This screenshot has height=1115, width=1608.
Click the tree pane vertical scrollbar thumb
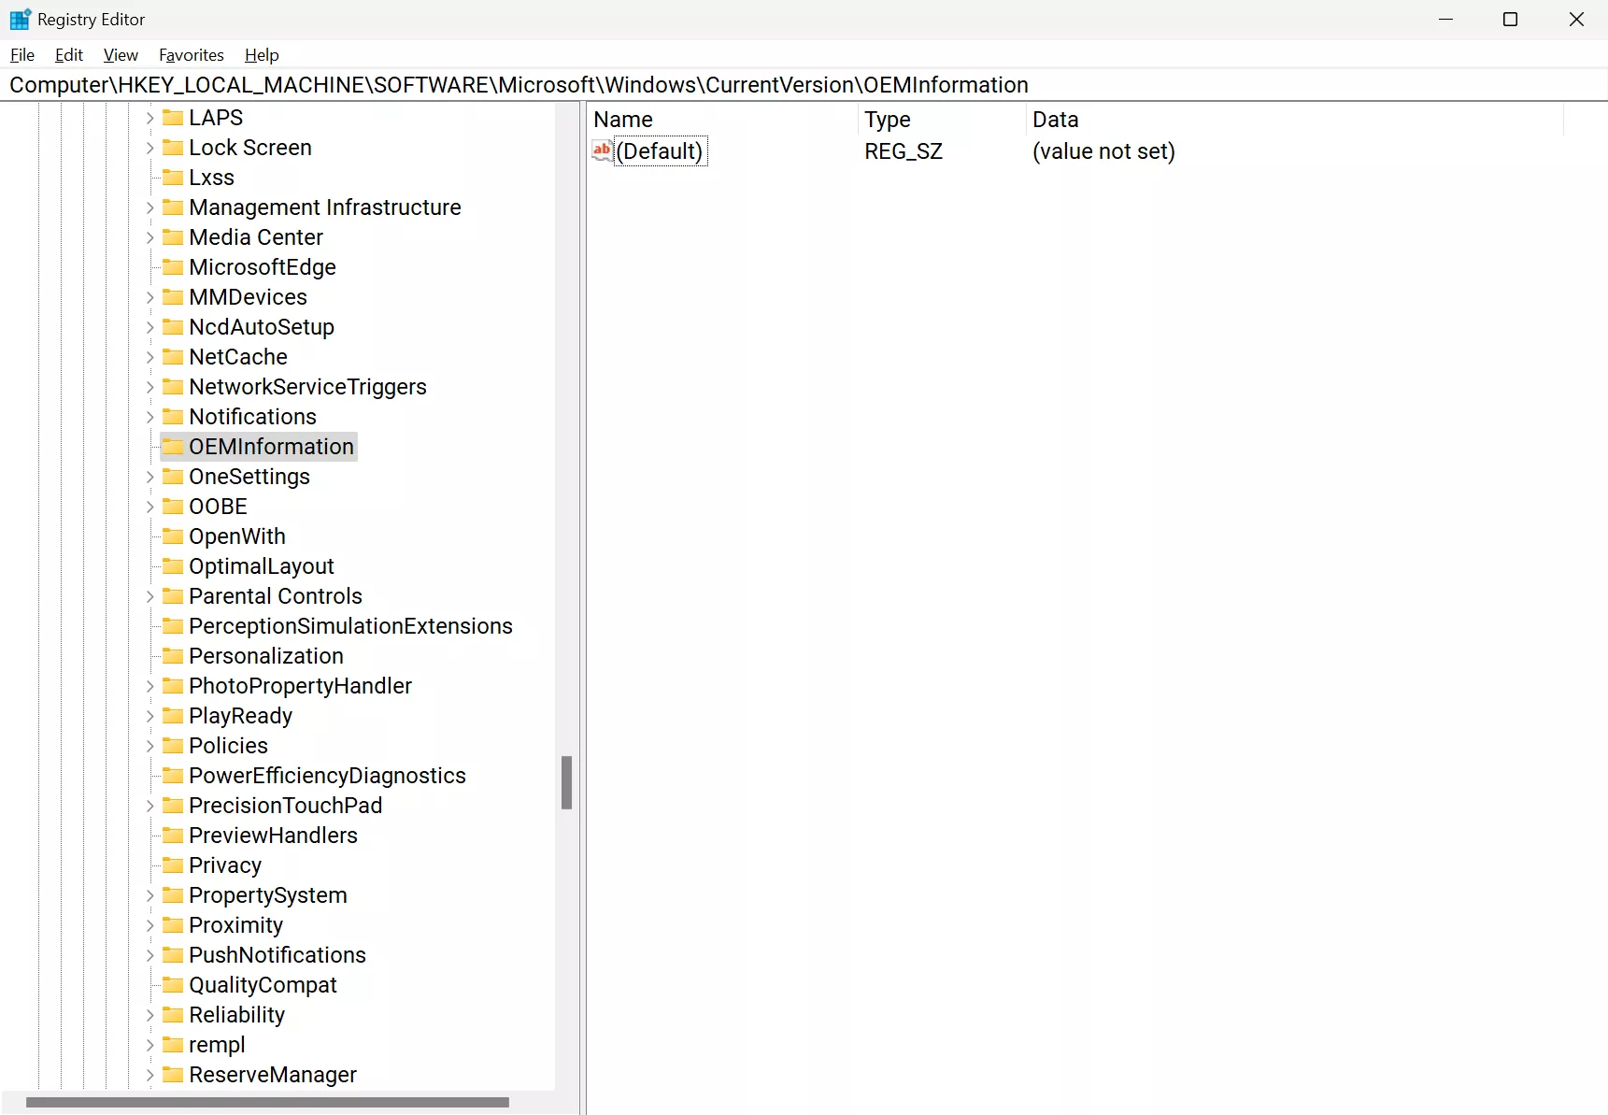tap(566, 782)
